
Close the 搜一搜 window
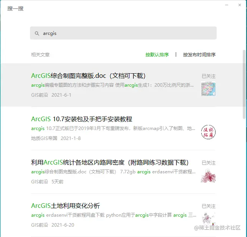pos(240,5)
